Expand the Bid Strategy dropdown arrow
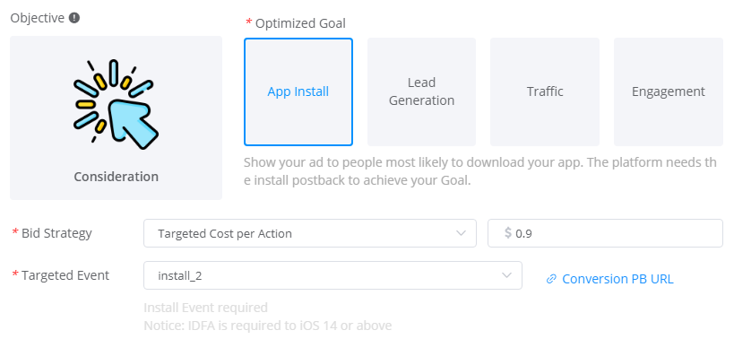The width and height of the screenshot is (734, 339). [x=461, y=233]
